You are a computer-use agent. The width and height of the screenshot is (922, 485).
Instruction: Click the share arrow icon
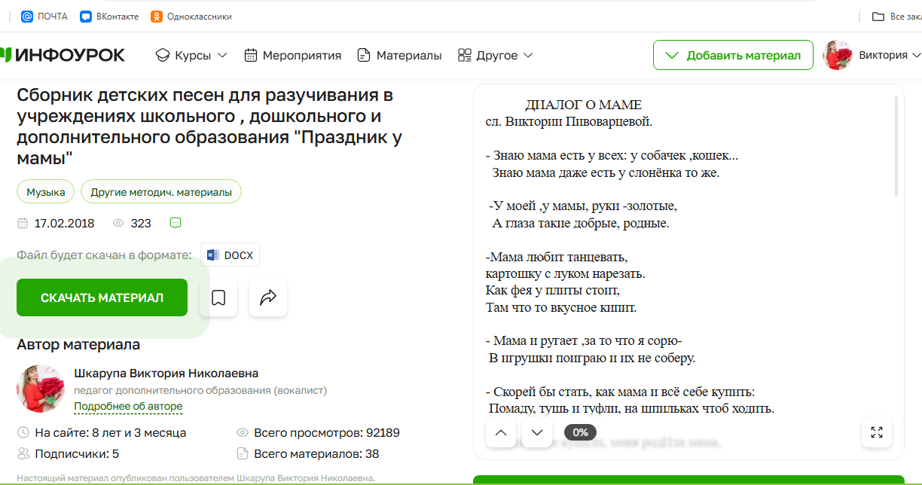(268, 298)
